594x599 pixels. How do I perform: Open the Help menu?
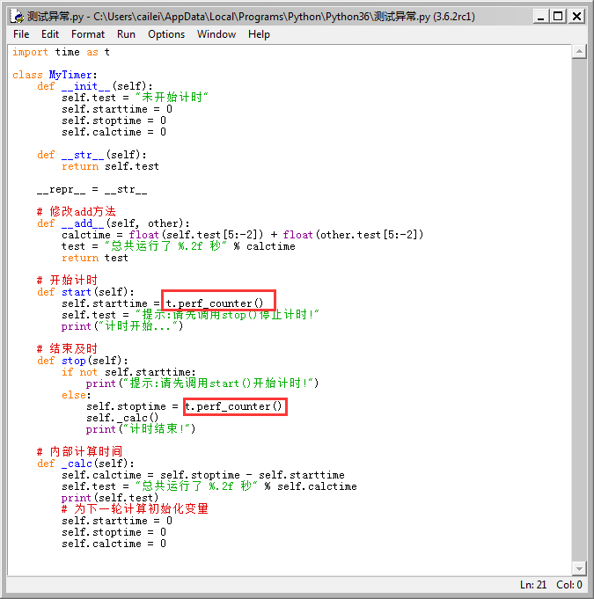click(x=259, y=34)
